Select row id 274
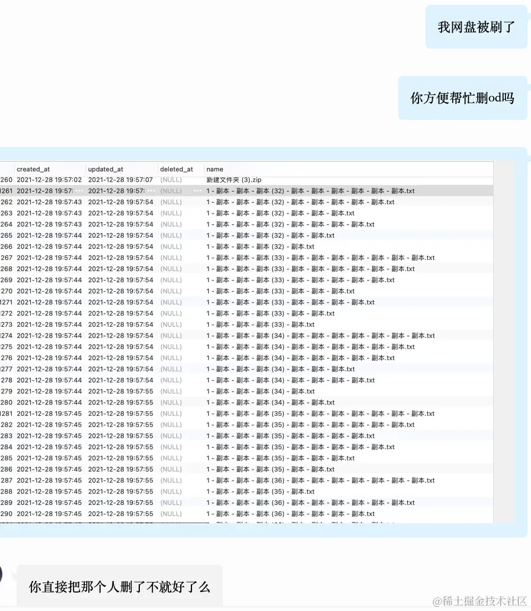This screenshot has height=611, width=531. [x=7, y=336]
